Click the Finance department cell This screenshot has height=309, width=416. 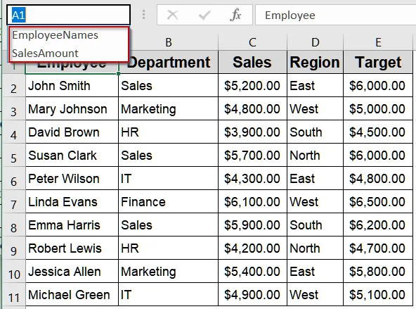click(x=169, y=202)
